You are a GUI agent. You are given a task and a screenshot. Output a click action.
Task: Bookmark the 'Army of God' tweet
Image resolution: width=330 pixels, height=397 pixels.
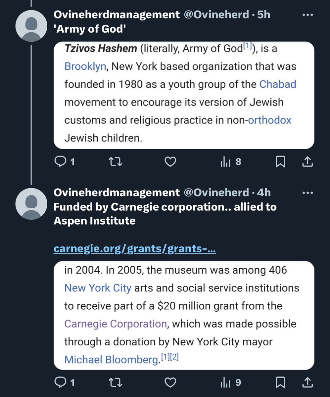(280, 162)
